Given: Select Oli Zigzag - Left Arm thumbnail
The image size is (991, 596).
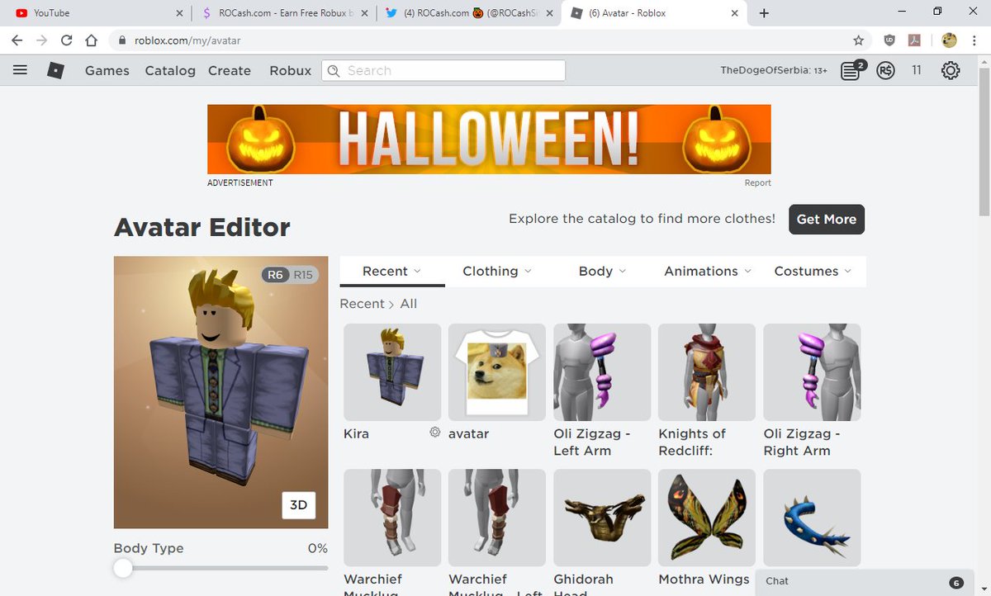Looking at the screenshot, I should coord(602,372).
